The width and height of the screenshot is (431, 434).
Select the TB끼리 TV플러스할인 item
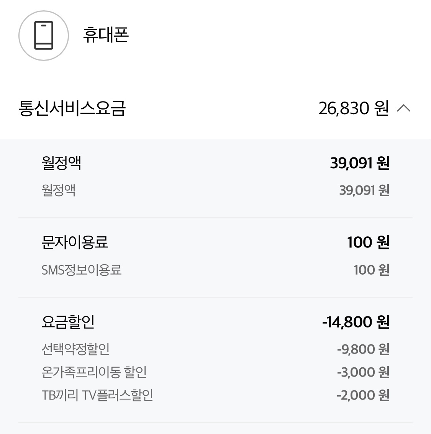coord(97,395)
